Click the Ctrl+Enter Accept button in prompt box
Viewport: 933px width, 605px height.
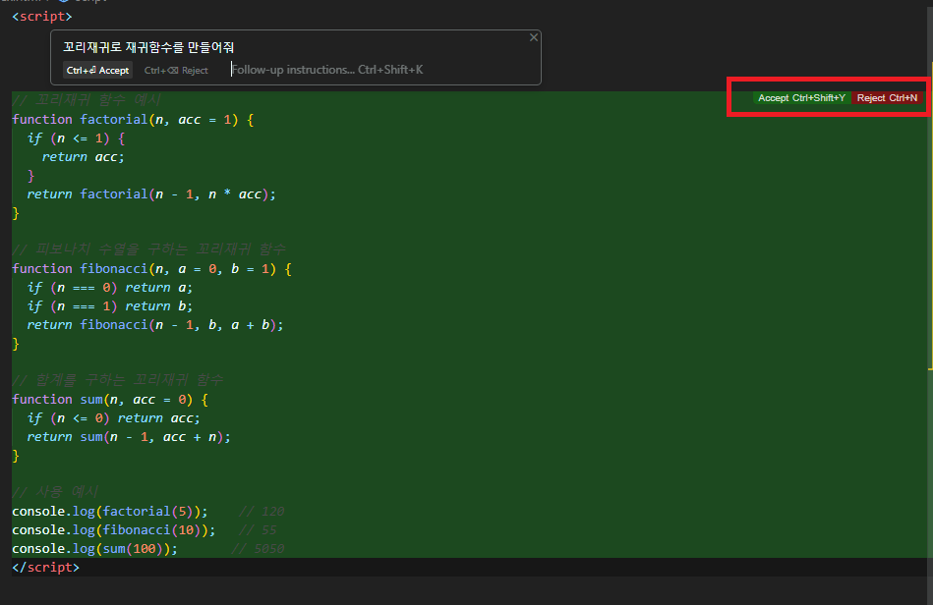[97, 70]
